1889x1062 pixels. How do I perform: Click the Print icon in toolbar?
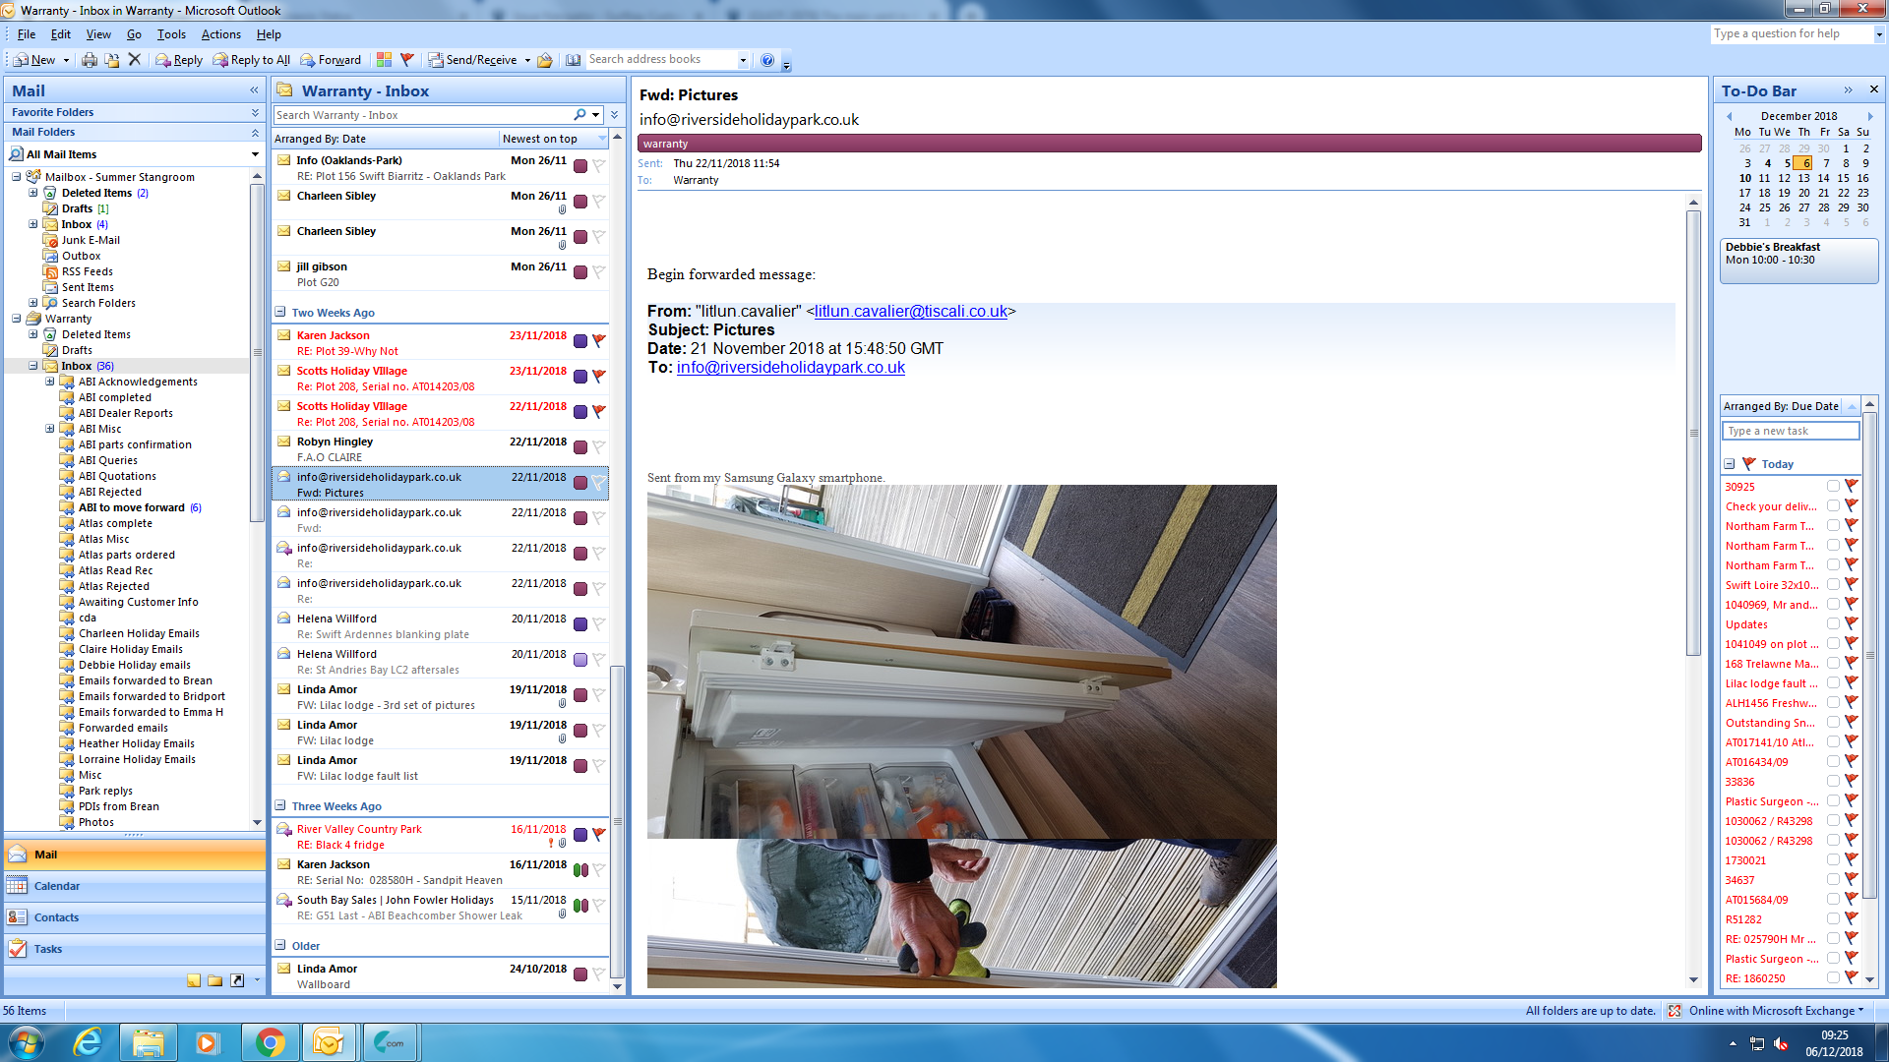90,60
